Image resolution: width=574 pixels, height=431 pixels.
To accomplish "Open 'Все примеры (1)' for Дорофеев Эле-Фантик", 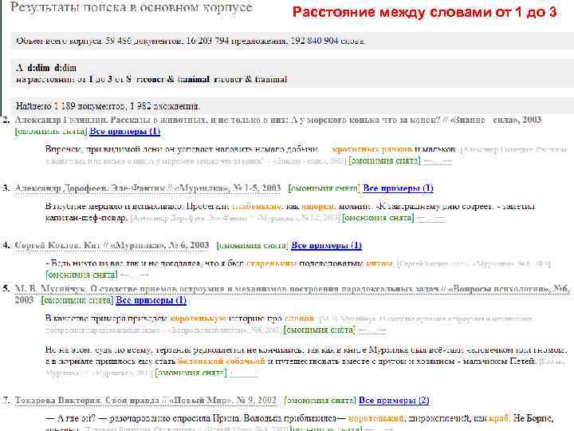I will (398, 188).
